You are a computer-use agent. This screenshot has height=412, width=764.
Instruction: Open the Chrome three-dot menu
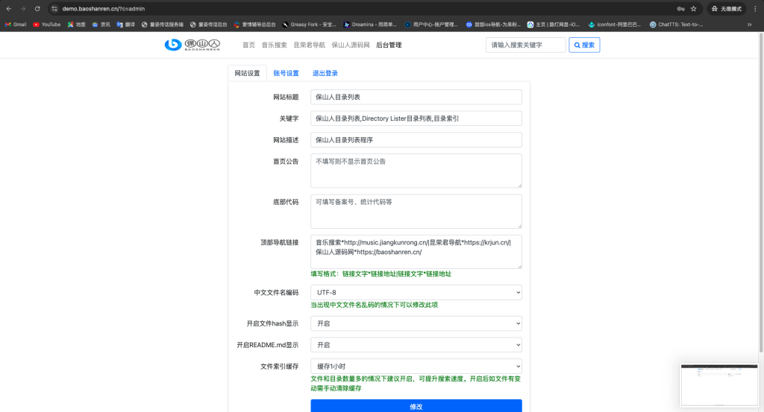755,9
